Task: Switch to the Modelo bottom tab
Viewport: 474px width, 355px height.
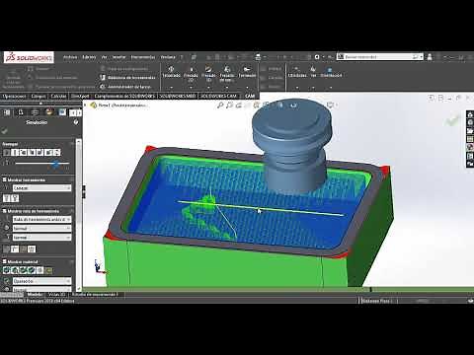Action: [35, 295]
